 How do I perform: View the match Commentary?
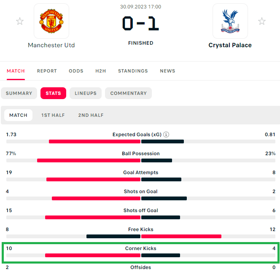128,93
